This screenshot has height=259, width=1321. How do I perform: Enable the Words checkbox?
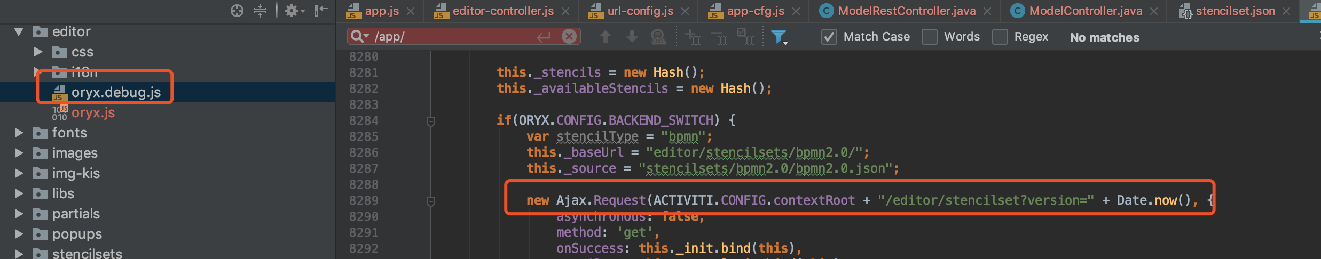(930, 37)
